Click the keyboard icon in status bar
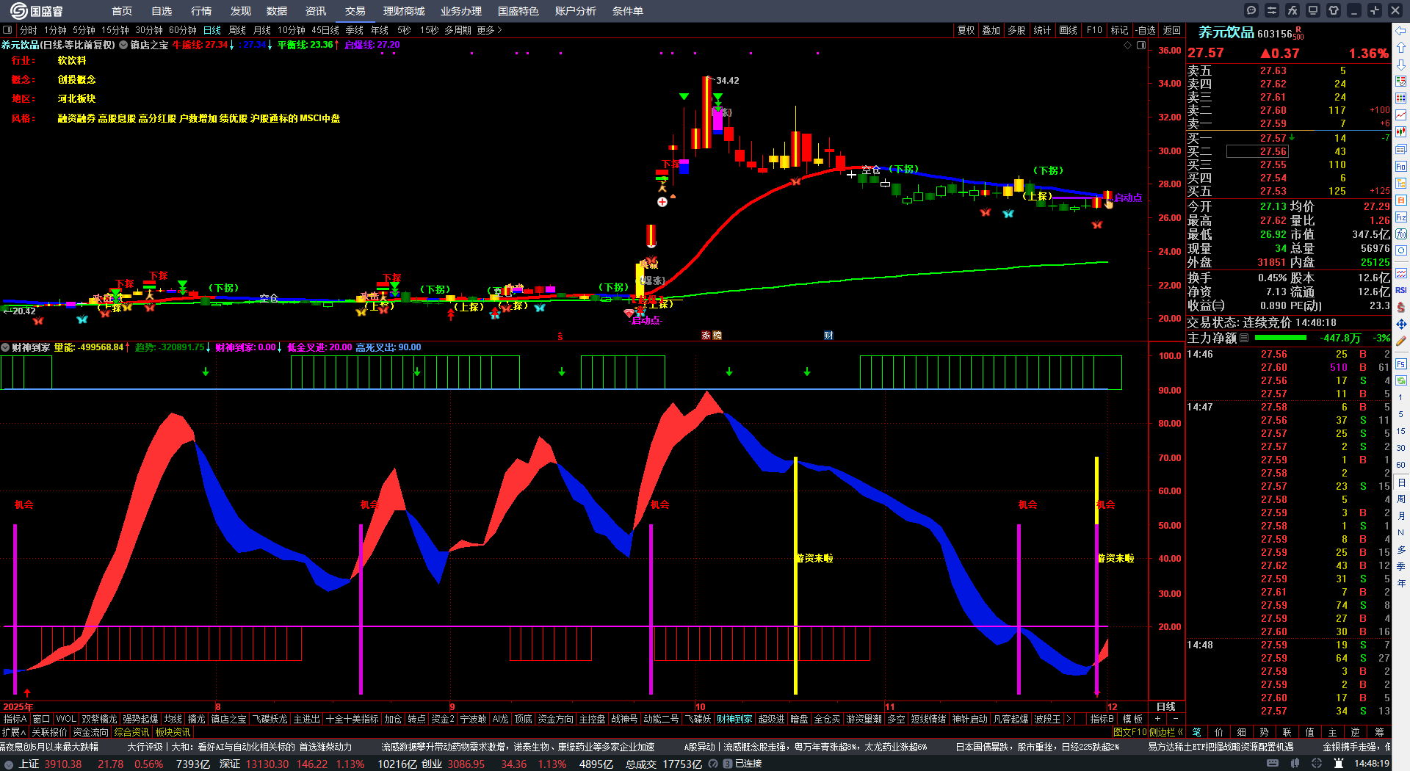Viewport: 1410px width, 771px height. pyautogui.click(x=1273, y=764)
